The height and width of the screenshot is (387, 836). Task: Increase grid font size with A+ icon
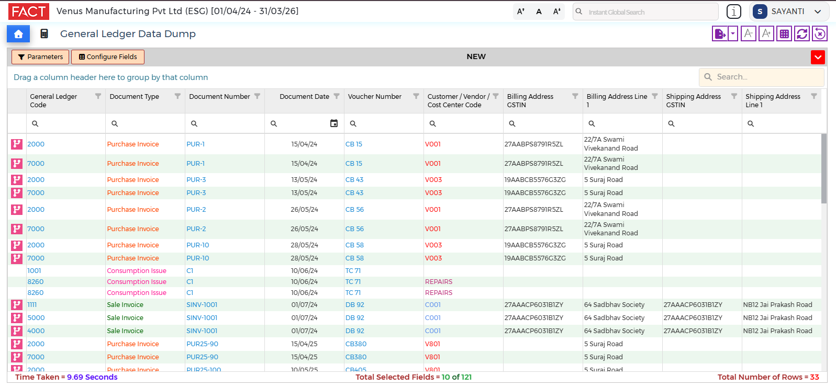coord(766,34)
